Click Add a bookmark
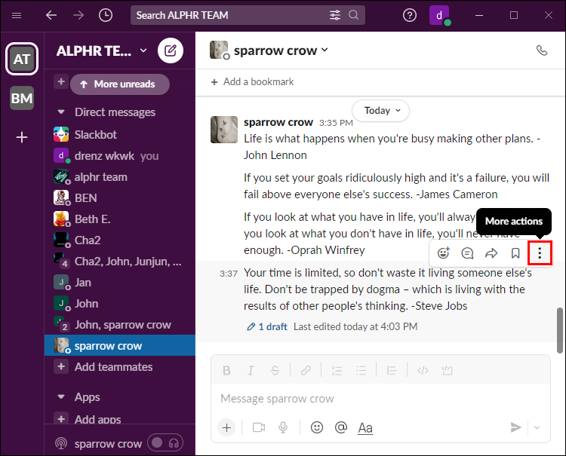 [x=252, y=82]
